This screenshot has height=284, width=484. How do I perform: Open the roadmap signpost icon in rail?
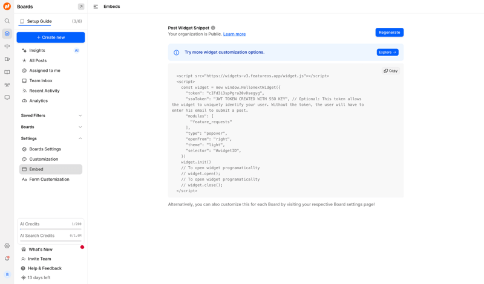tap(7, 47)
